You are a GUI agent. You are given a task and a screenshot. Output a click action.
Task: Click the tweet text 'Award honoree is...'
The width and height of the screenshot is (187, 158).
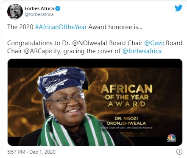(115, 27)
